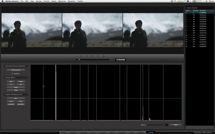Click the Split button

click(x=16, y=99)
